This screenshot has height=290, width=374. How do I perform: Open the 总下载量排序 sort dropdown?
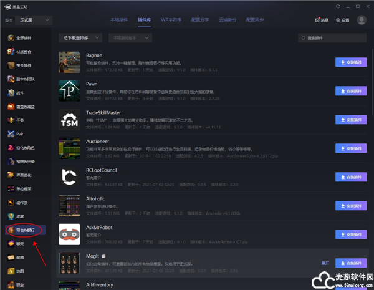(x=79, y=38)
